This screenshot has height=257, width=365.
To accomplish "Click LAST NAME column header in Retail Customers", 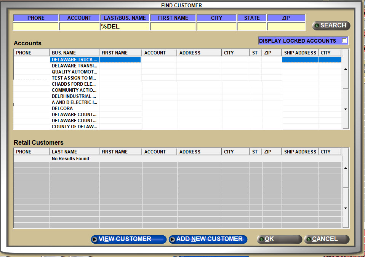I will point(74,152).
